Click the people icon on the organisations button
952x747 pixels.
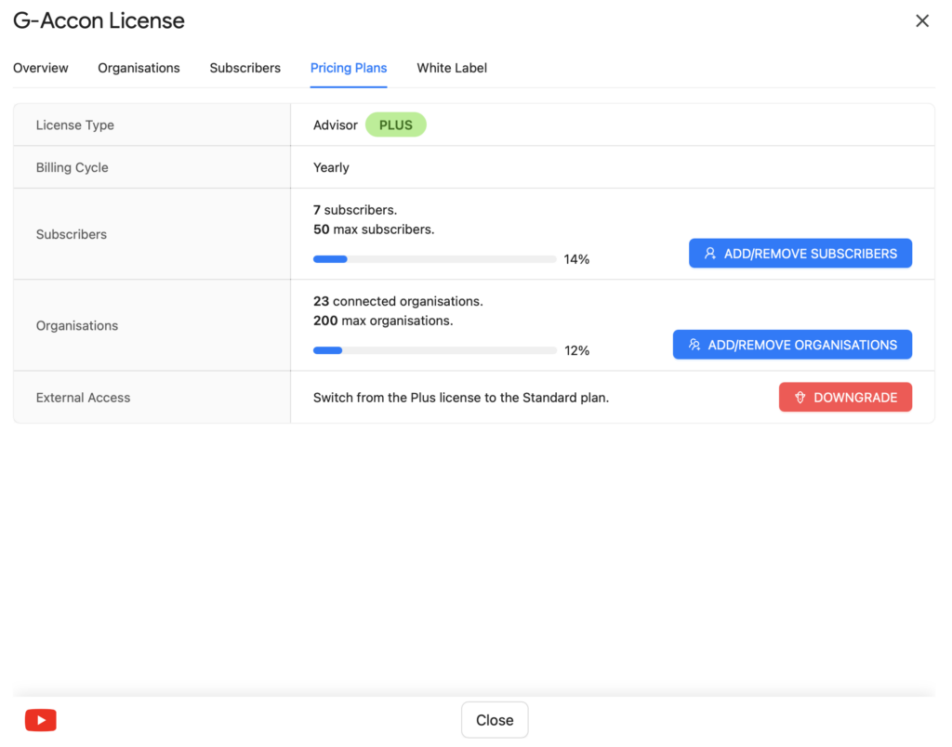694,345
